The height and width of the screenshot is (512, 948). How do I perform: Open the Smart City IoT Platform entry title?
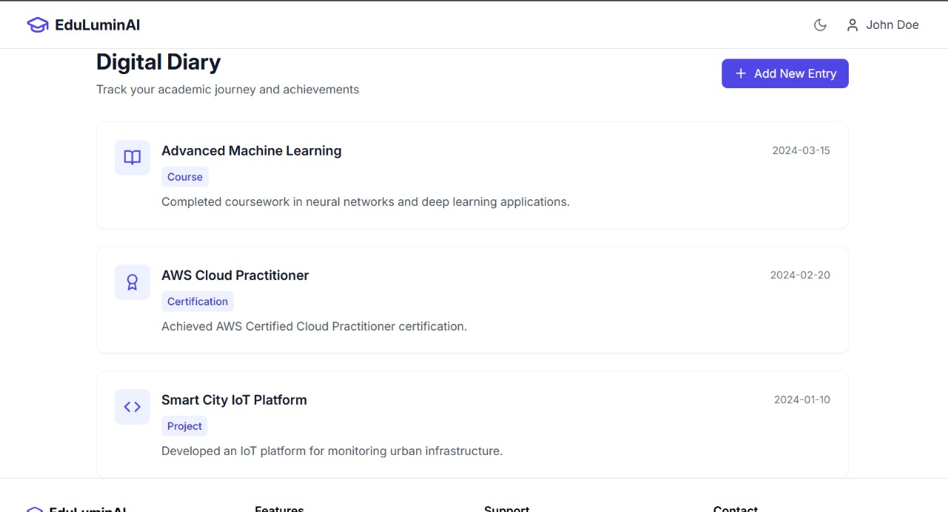234,400
